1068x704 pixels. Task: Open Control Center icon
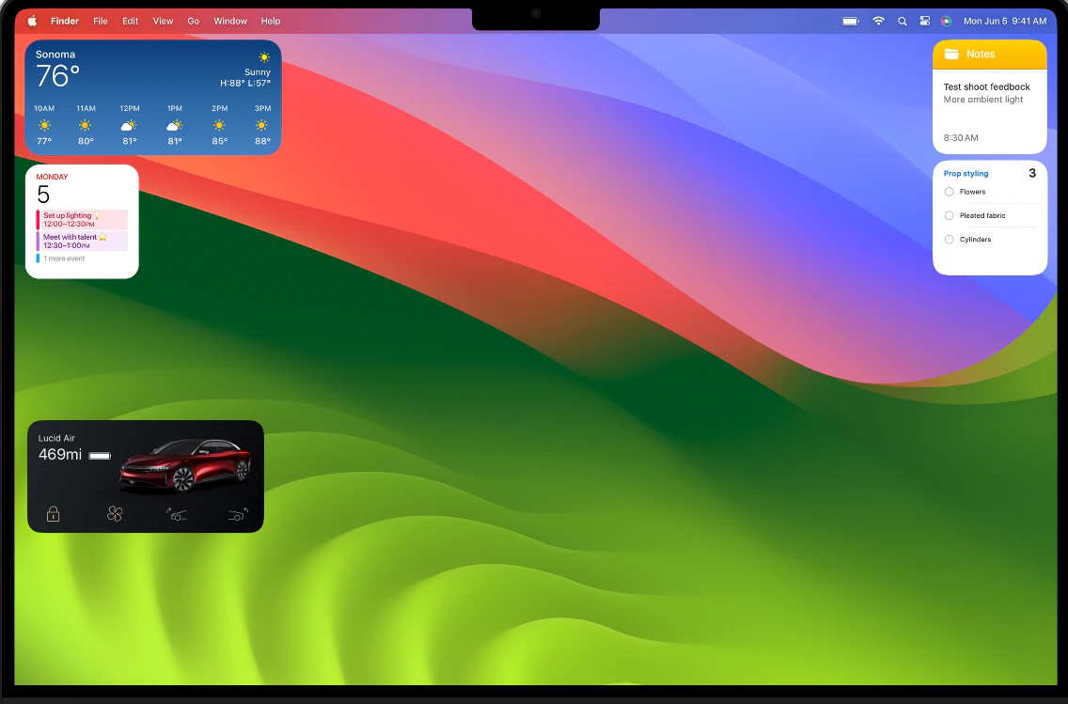click(x=925, y=21)
